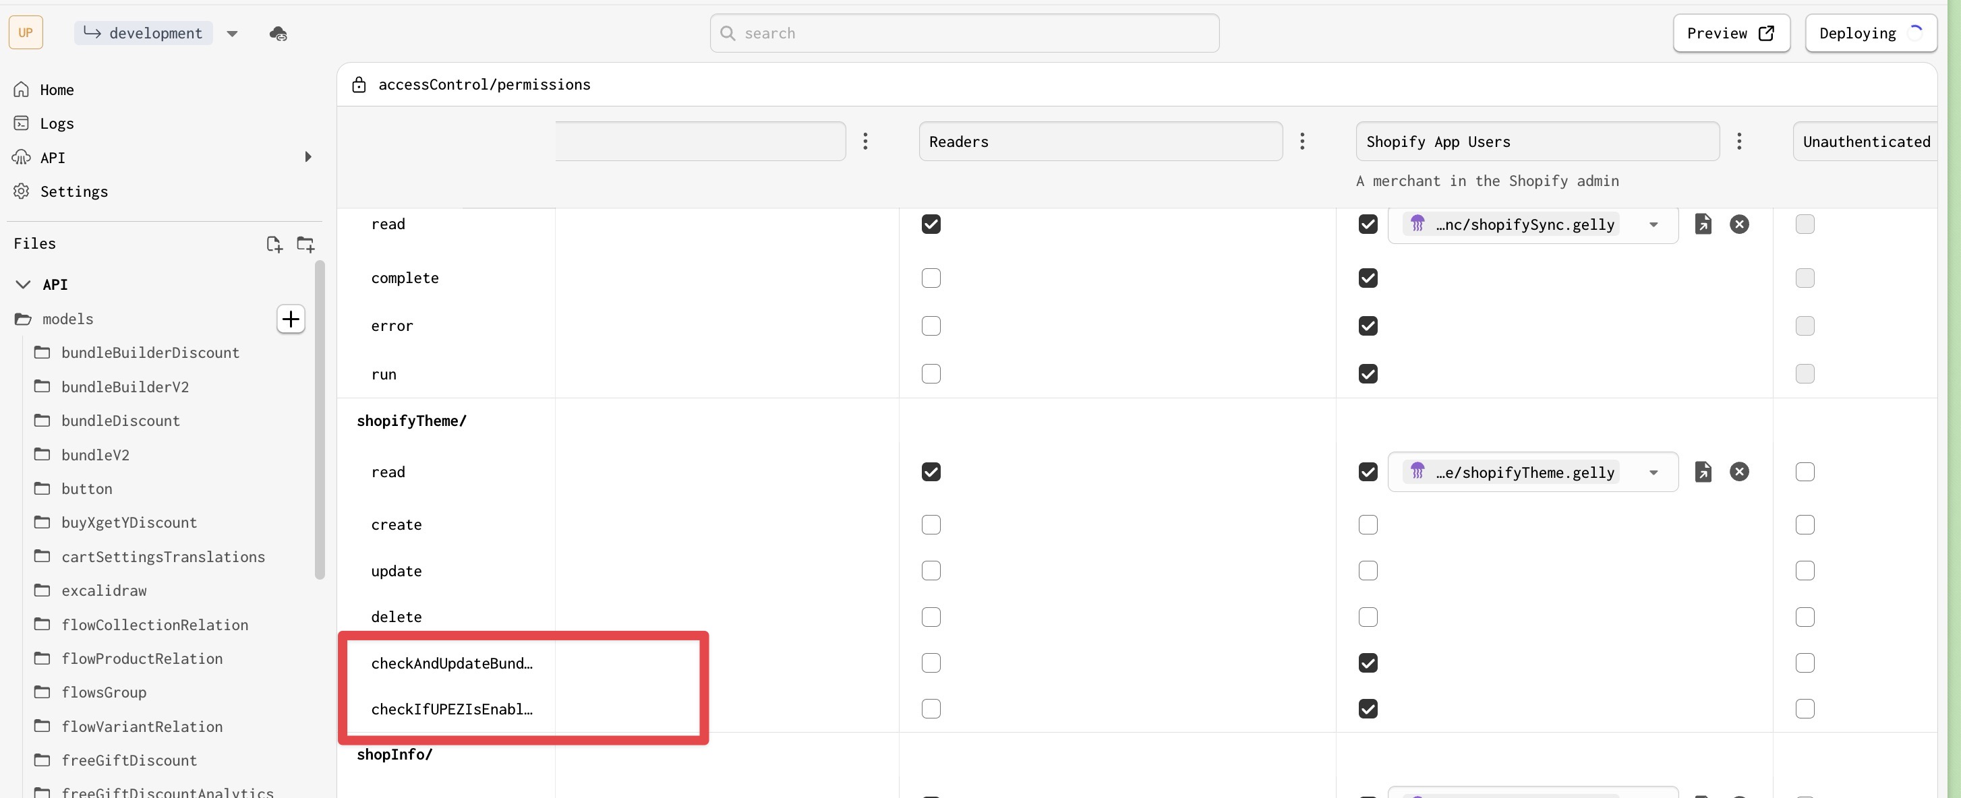Open shopifyTheme.gelly filter file icon
1961x798 pixels.
[1703, 472]
